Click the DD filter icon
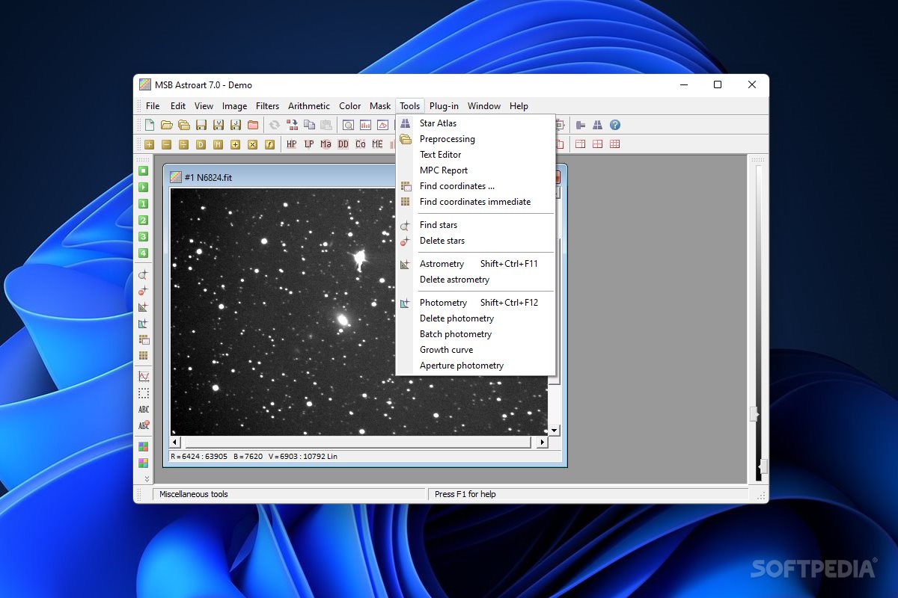The width and height of the screenshot is (898, 598). point(343,144)
